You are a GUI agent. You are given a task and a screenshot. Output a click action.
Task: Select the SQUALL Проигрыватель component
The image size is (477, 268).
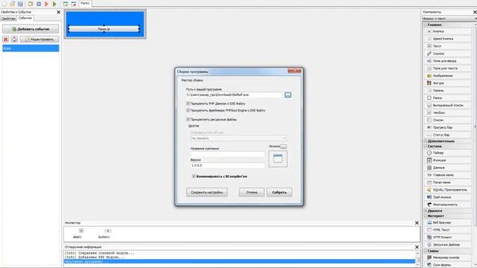point(448,190)
